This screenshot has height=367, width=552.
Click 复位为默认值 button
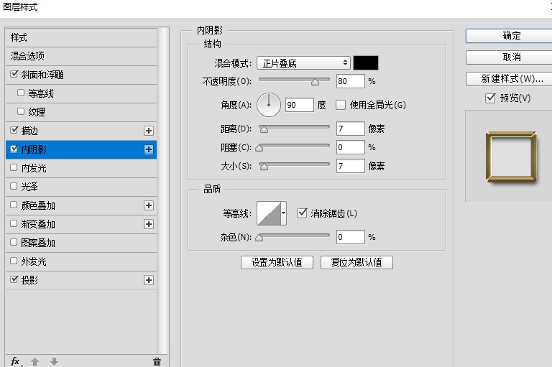point(356,262)
